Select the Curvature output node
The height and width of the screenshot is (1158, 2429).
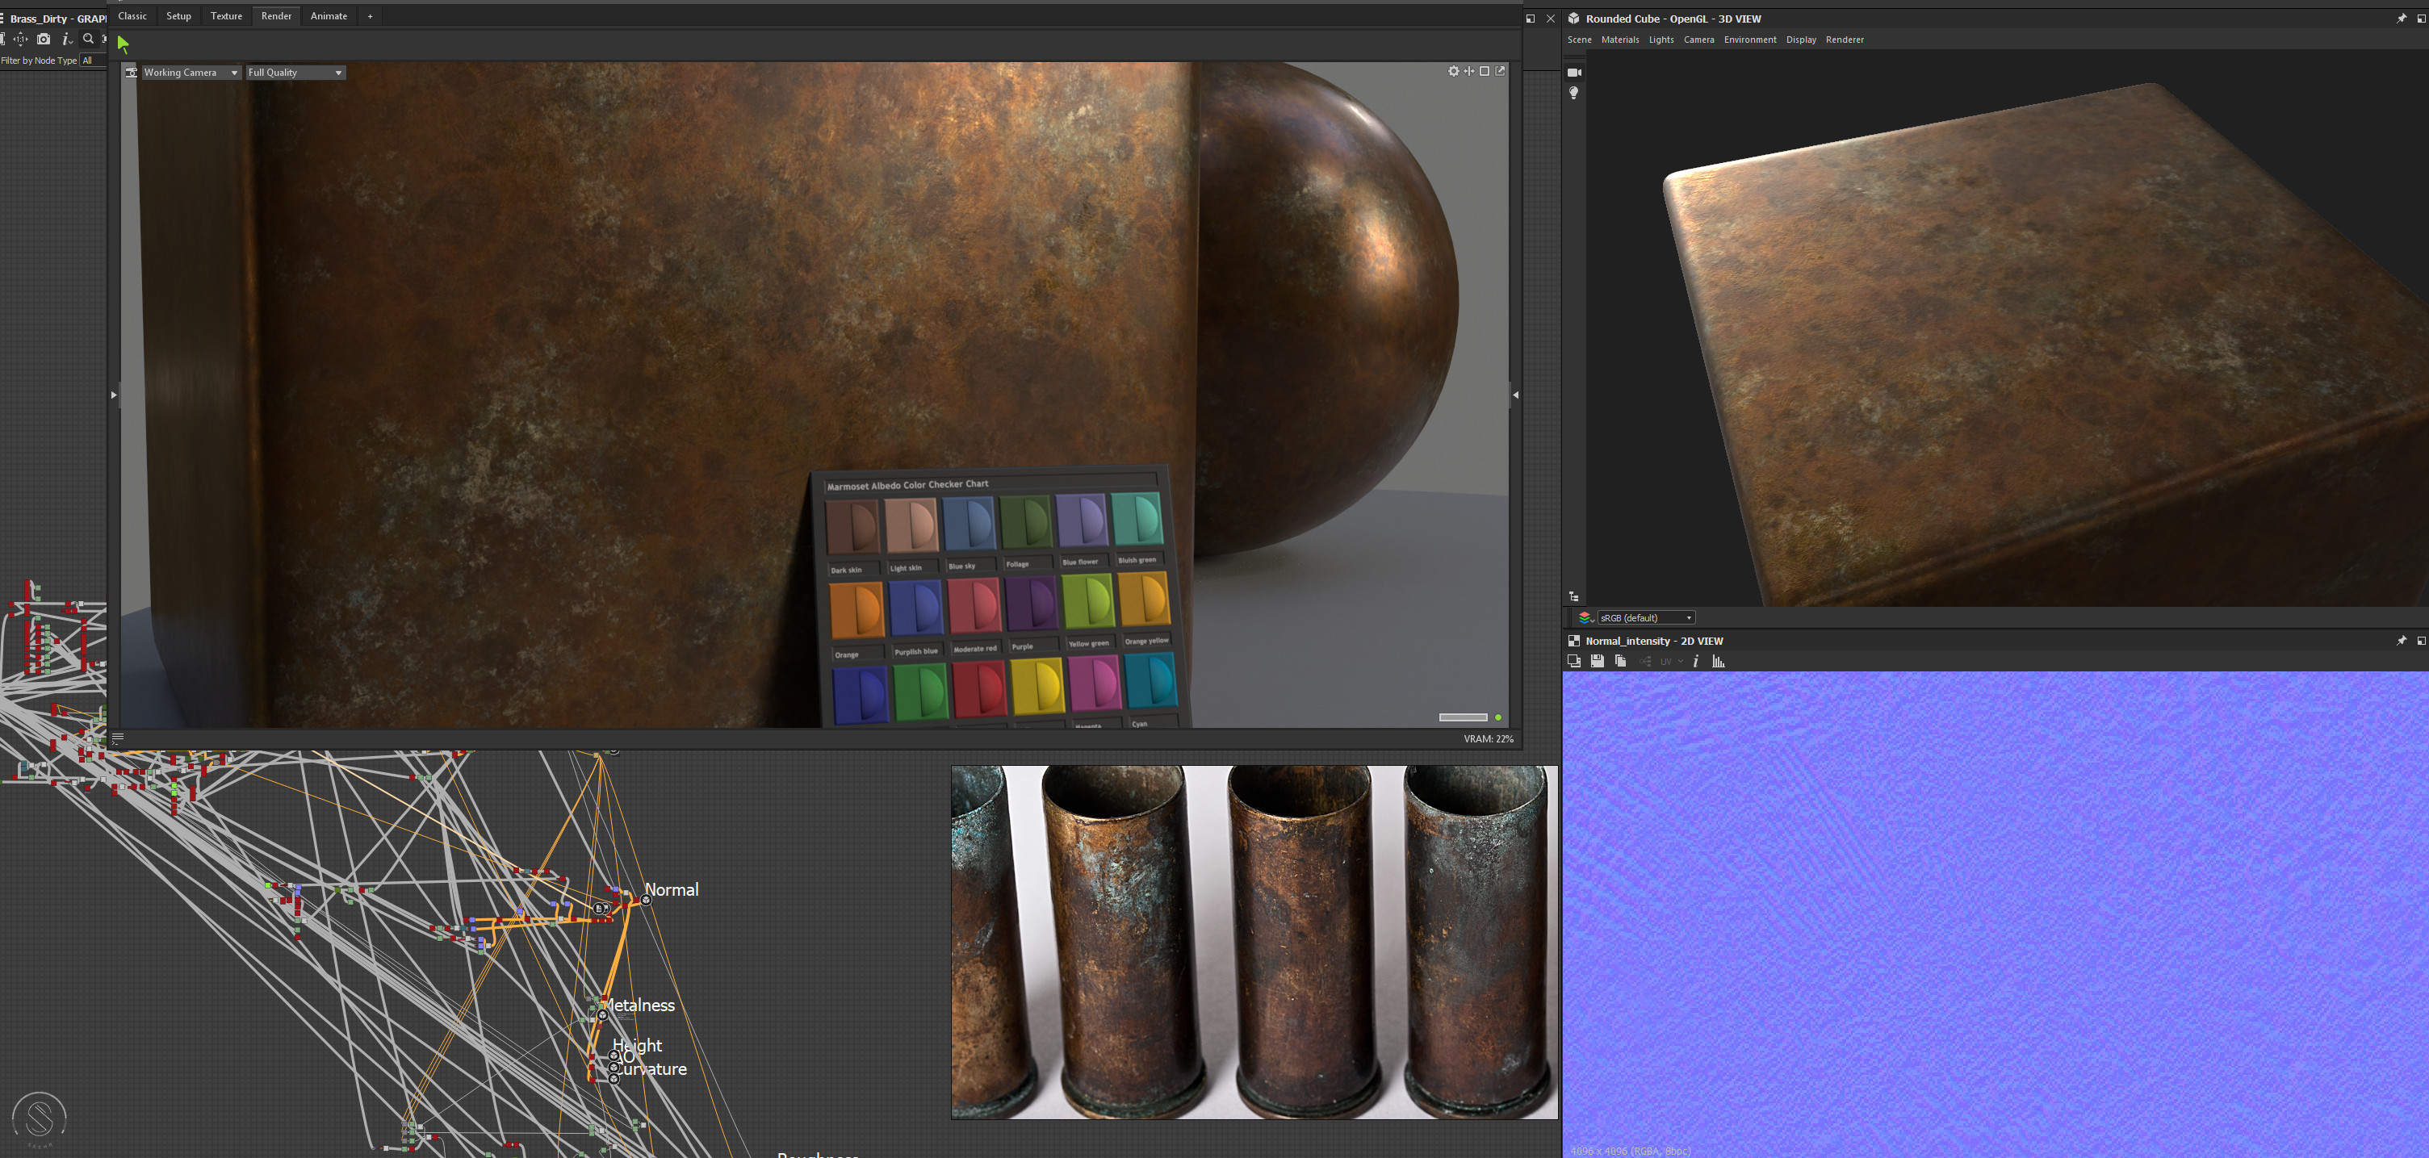pos(614,1079)
